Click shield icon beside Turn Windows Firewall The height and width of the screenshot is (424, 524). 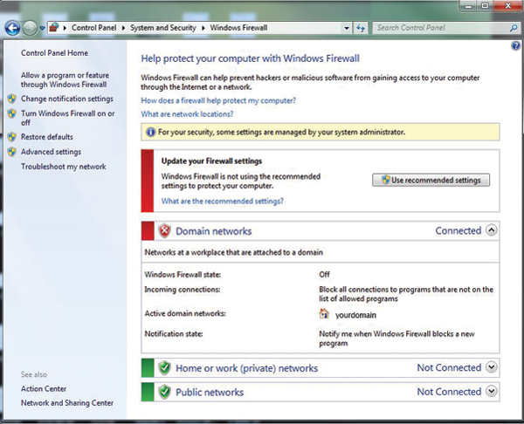[12, 113]
